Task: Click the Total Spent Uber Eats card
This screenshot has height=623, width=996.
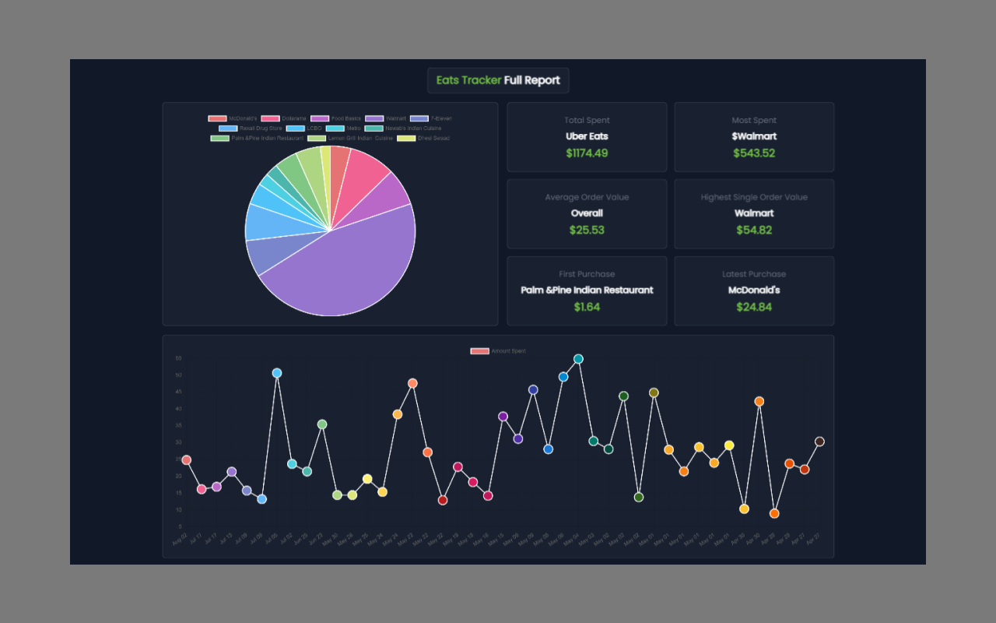Action: pos(587,137)
